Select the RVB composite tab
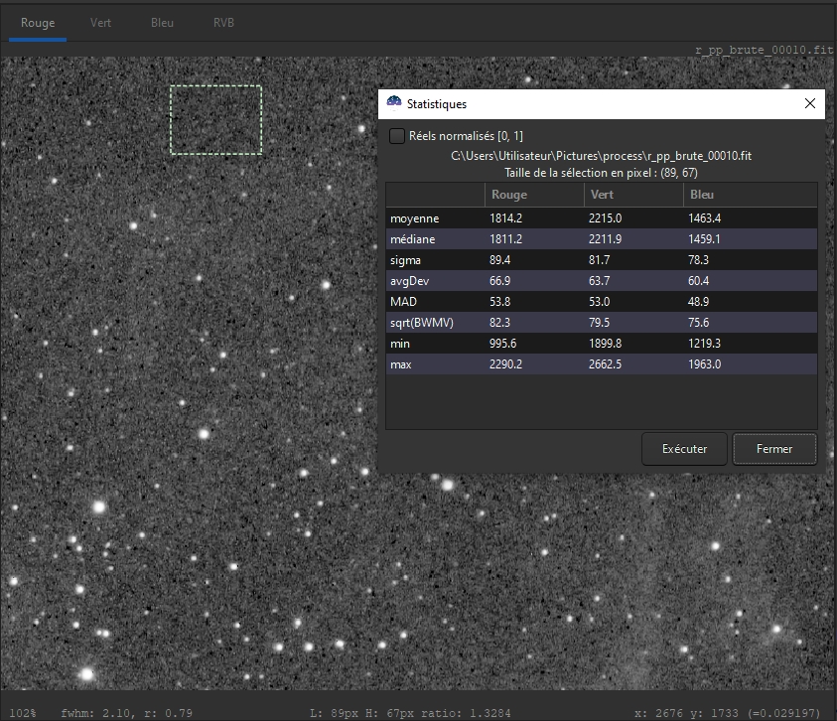This screenshot has width=837, height=721. 223,22
